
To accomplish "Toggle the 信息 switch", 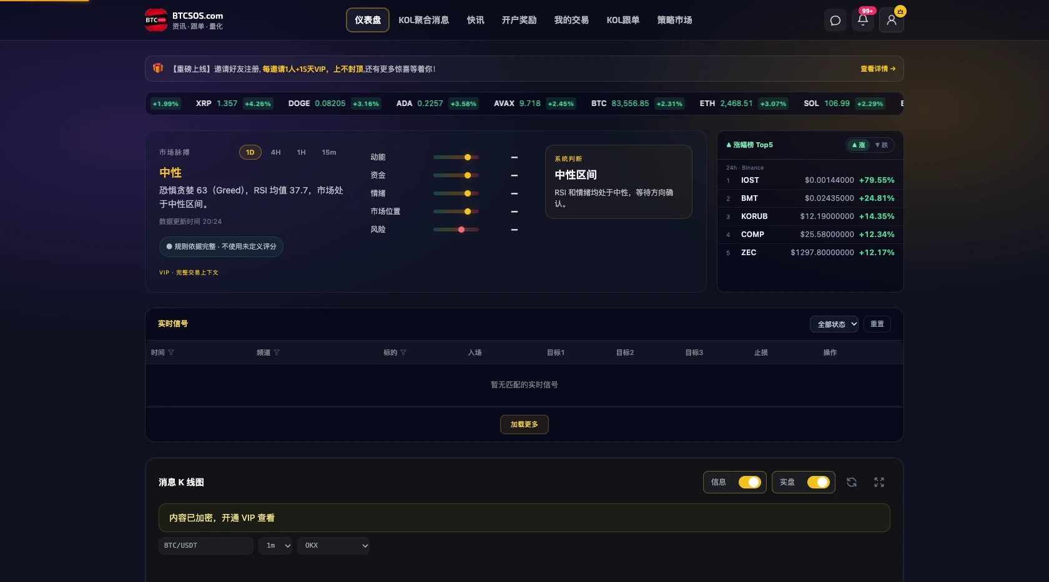I will [749, 482].
